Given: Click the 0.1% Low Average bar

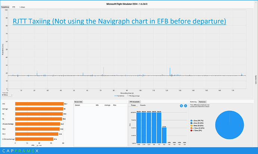Looking at the screenshot, I should pos(34,139).
